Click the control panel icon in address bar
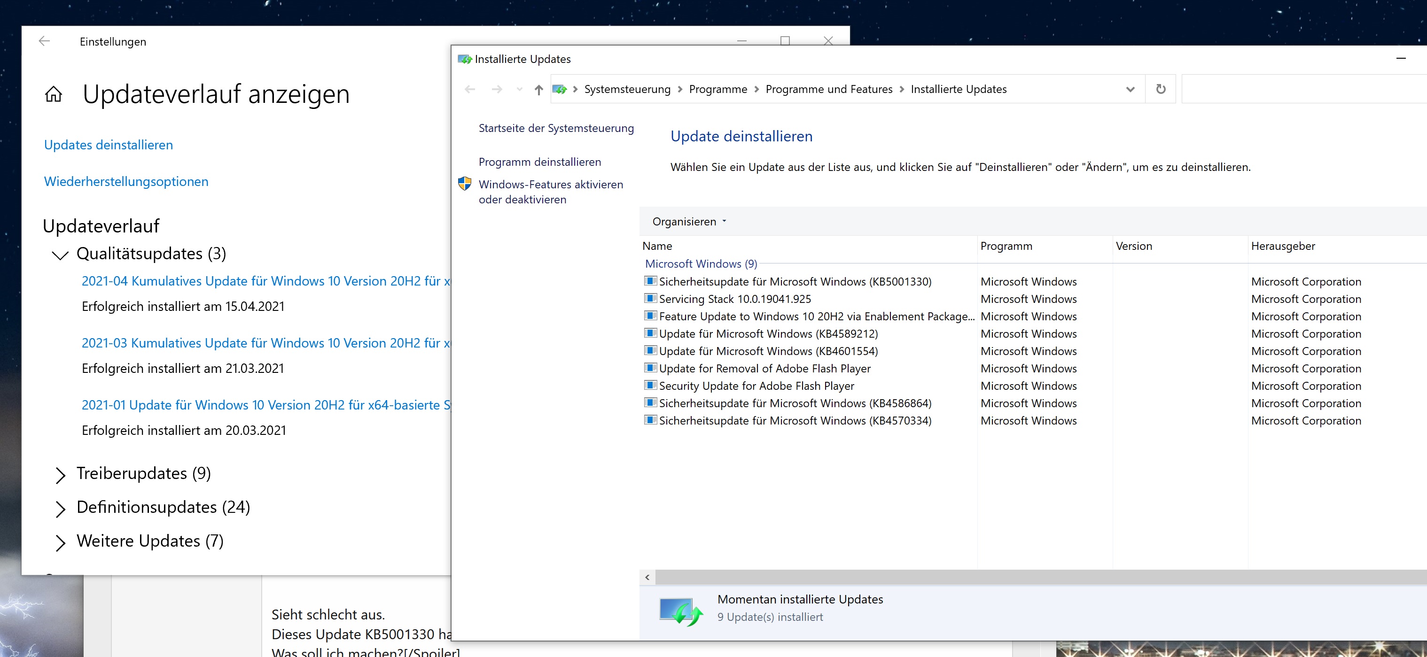 click(x=560, y=90)
